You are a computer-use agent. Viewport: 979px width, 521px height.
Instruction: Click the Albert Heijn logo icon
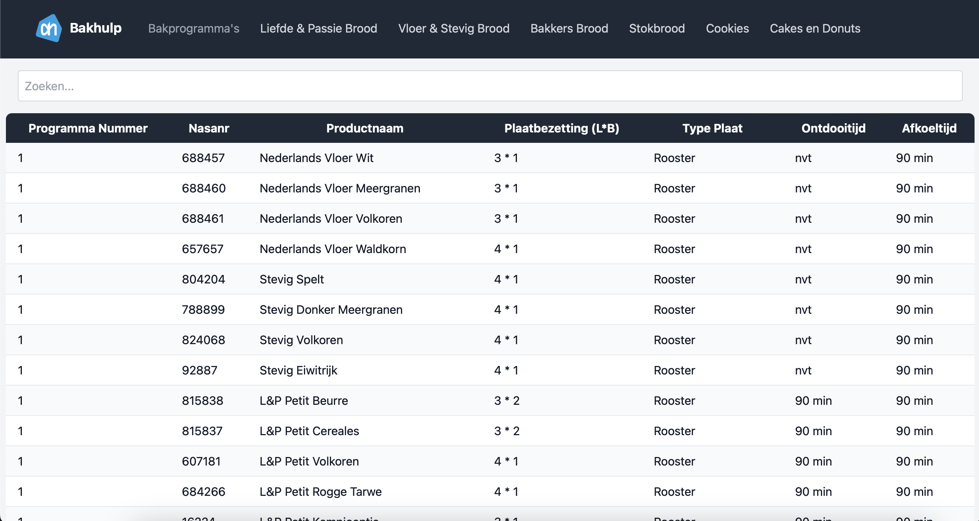(49, 28)
